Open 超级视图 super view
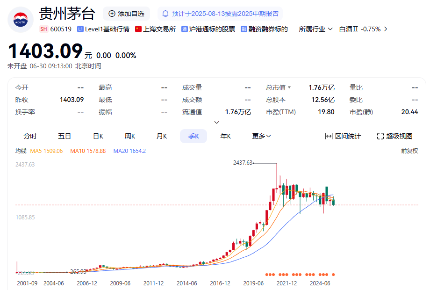The width and height of the screenshot is (430, 290). pyautogui.click(x=394, y=136)
